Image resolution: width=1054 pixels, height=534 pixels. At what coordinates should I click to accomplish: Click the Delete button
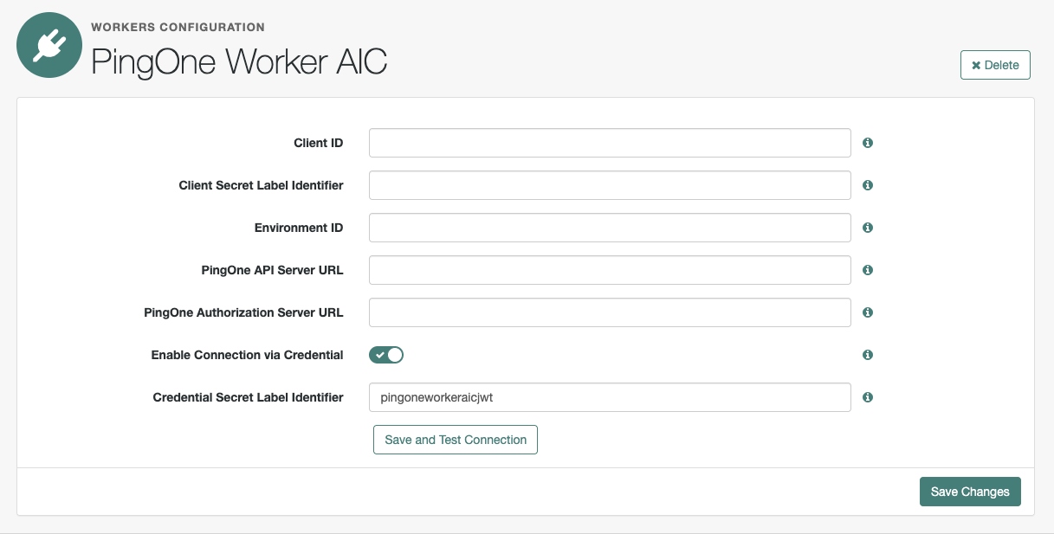pos(994,64)
